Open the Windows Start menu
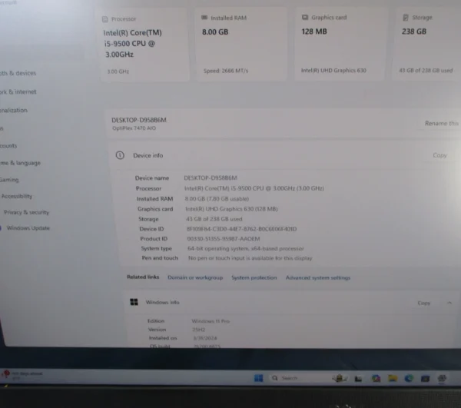Viewport: 461px width, 408px height. [x=258, y=378]
